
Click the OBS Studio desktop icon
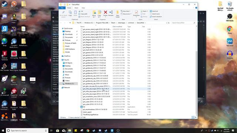click(x=230, y=17)
